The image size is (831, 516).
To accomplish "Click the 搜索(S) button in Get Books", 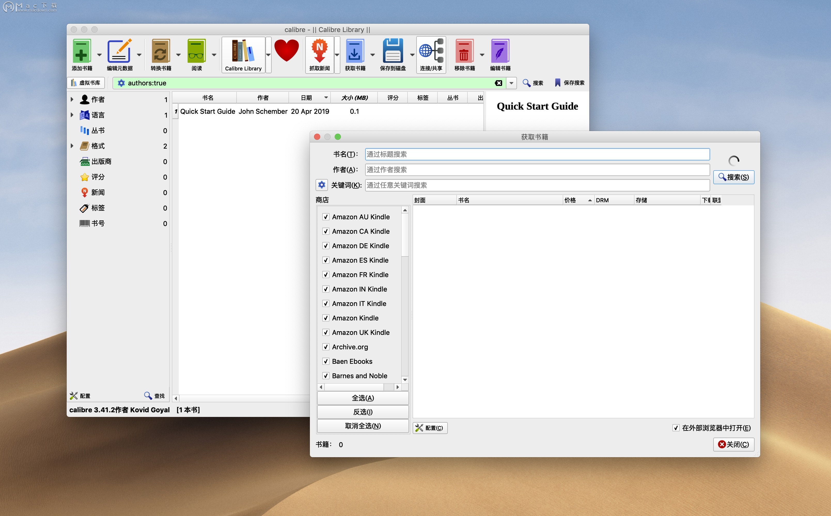I will 733,177.
